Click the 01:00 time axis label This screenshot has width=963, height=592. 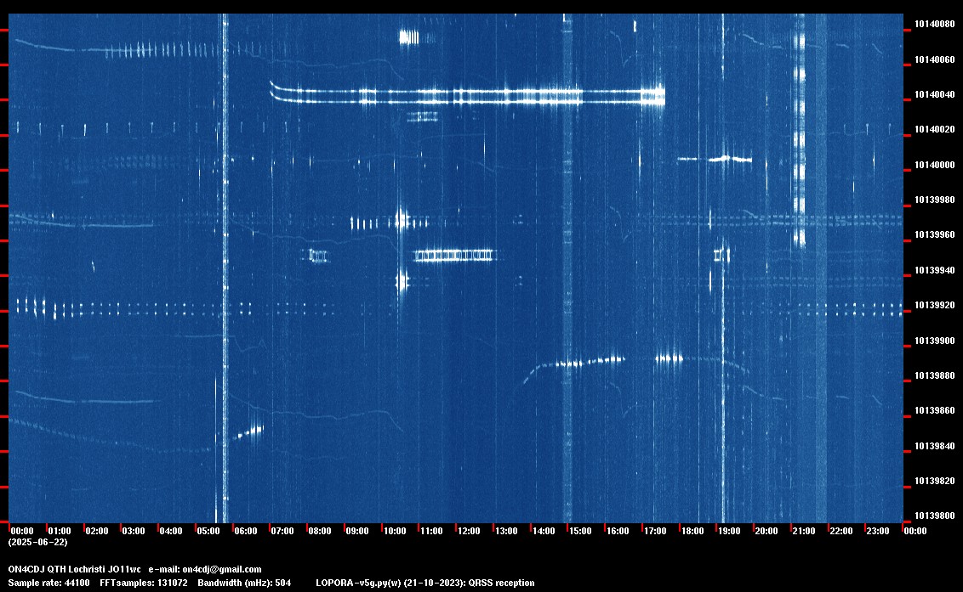pyautogui.click(x=60, y=531)
